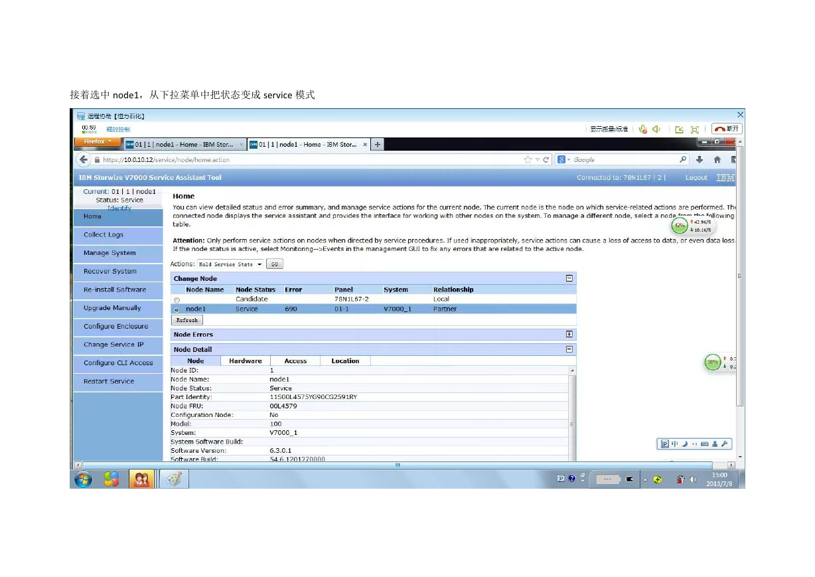Open Re-install Software in sidebar

(x=118, y=290)
